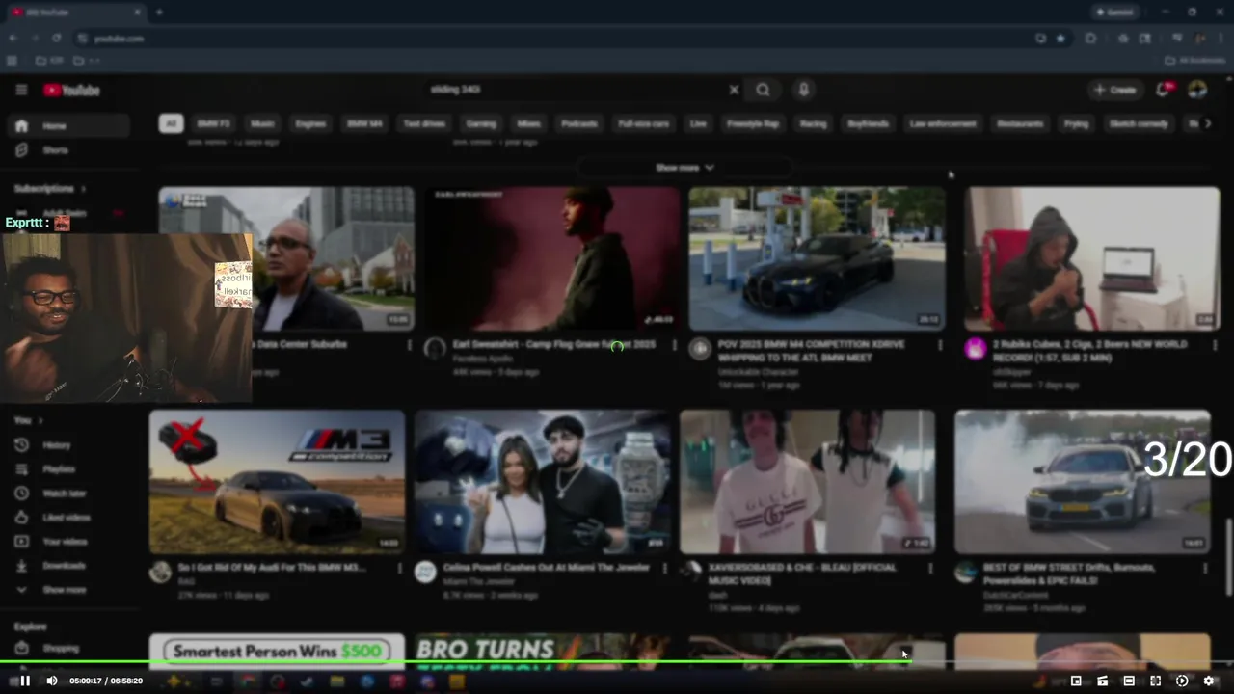
Task: Select the Live filter chip
Action: (x=698, y=123)
